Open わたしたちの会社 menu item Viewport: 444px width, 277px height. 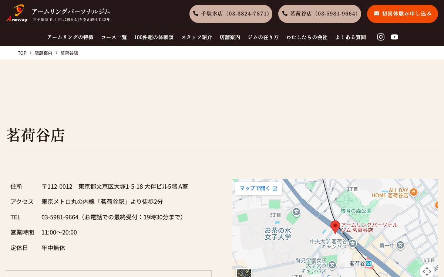pos(307,37)
